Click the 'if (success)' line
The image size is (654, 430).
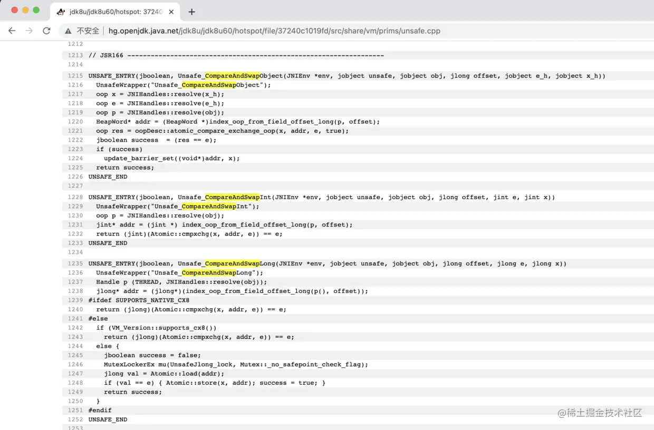[119, 149]
